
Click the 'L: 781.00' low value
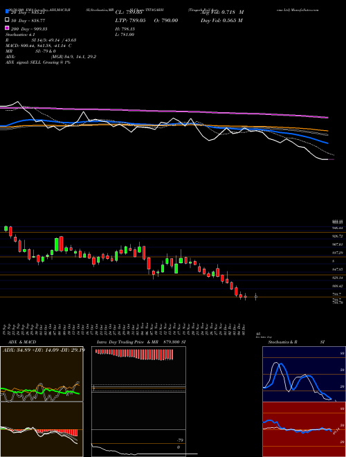point(127,35)
